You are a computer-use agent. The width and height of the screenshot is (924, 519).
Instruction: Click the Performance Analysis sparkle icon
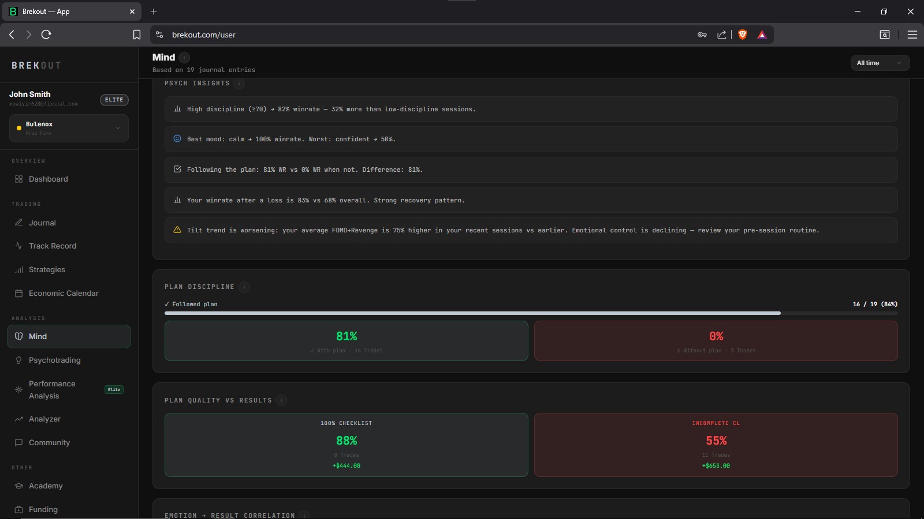click(x=18, y=390)
